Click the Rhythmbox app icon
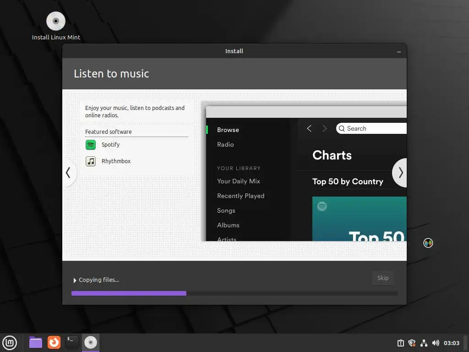Screen dimensions: 469x352 [91, 161]
